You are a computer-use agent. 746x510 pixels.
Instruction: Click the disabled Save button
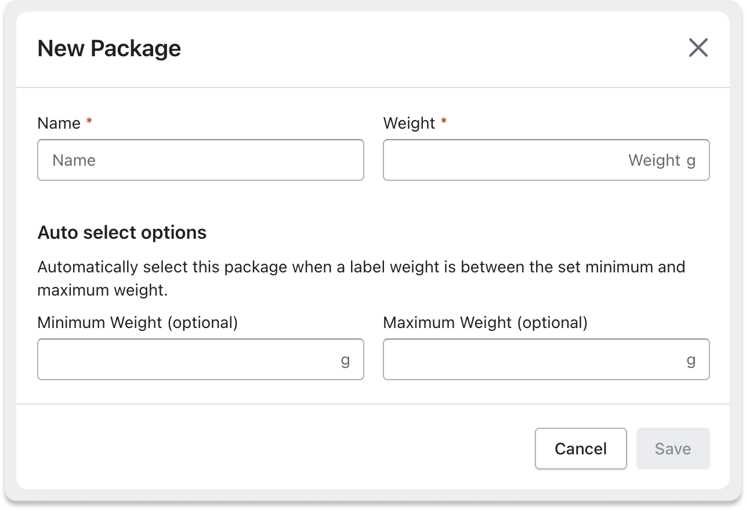coord(672,449)
